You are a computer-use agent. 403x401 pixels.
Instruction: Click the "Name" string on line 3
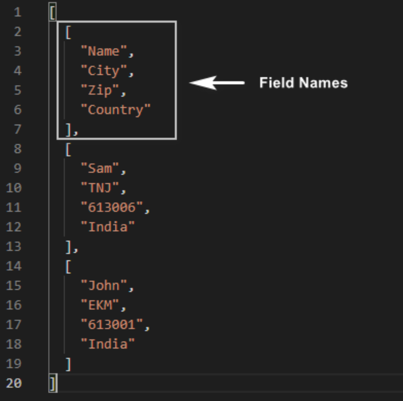point(104,51)
